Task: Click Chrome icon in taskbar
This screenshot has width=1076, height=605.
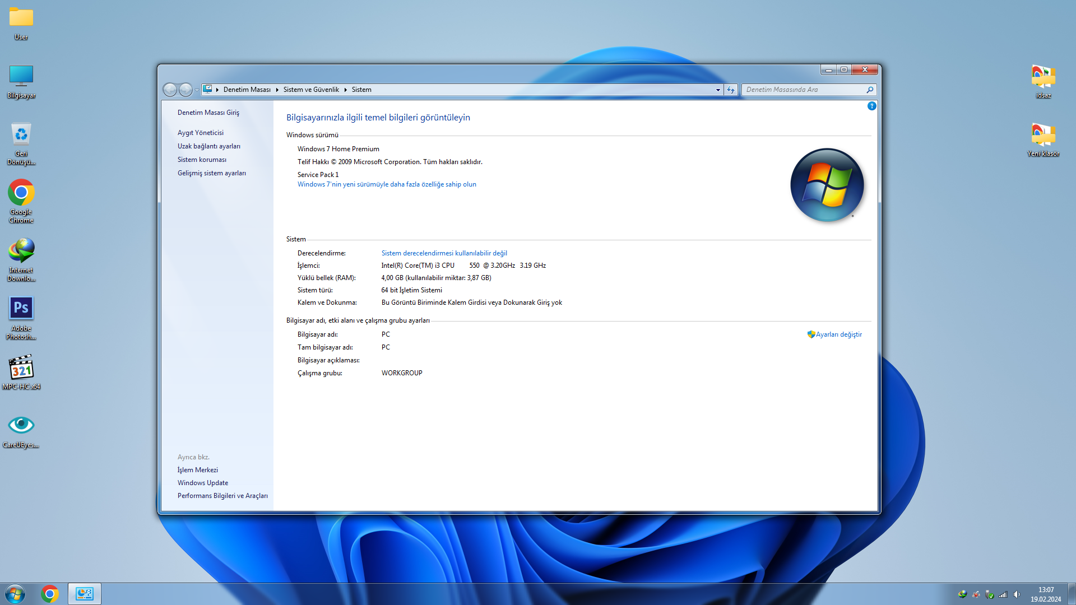Action: point(50,594)
